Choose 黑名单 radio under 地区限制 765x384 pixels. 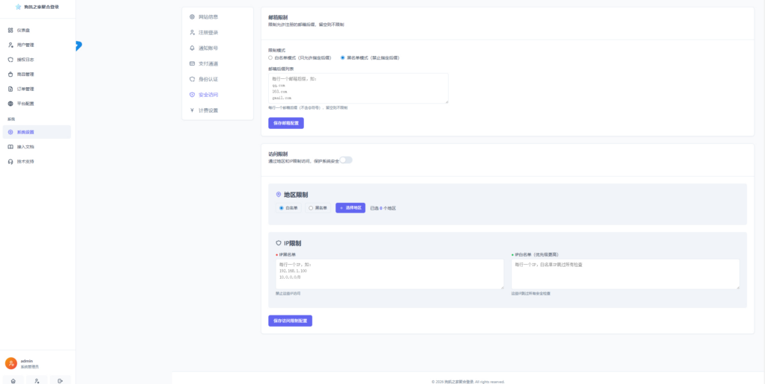311,208
